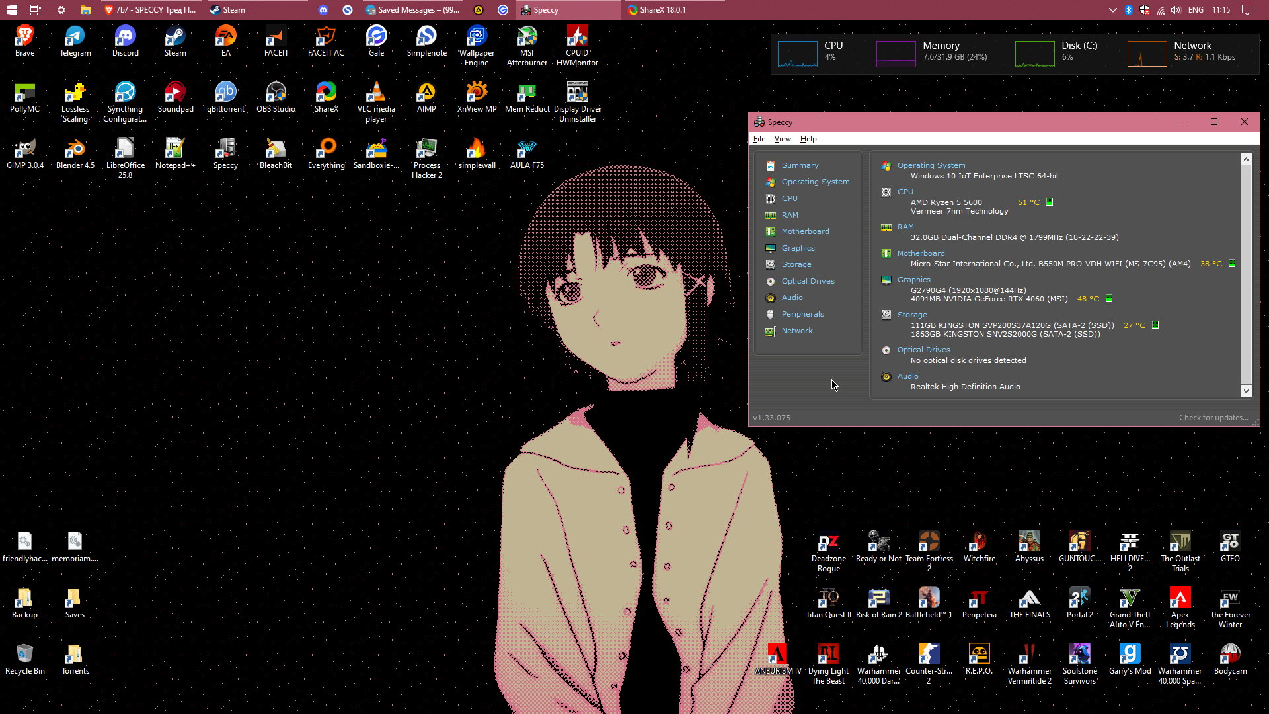The image size is (1269, 714).
Task: Click the green storage temperature indicator
Action: coord(1155,325)
